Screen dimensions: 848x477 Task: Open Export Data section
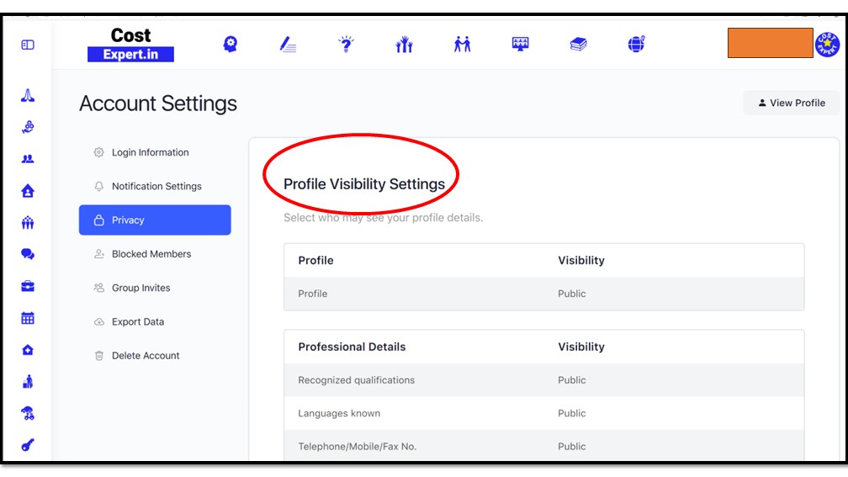[138, 321]
